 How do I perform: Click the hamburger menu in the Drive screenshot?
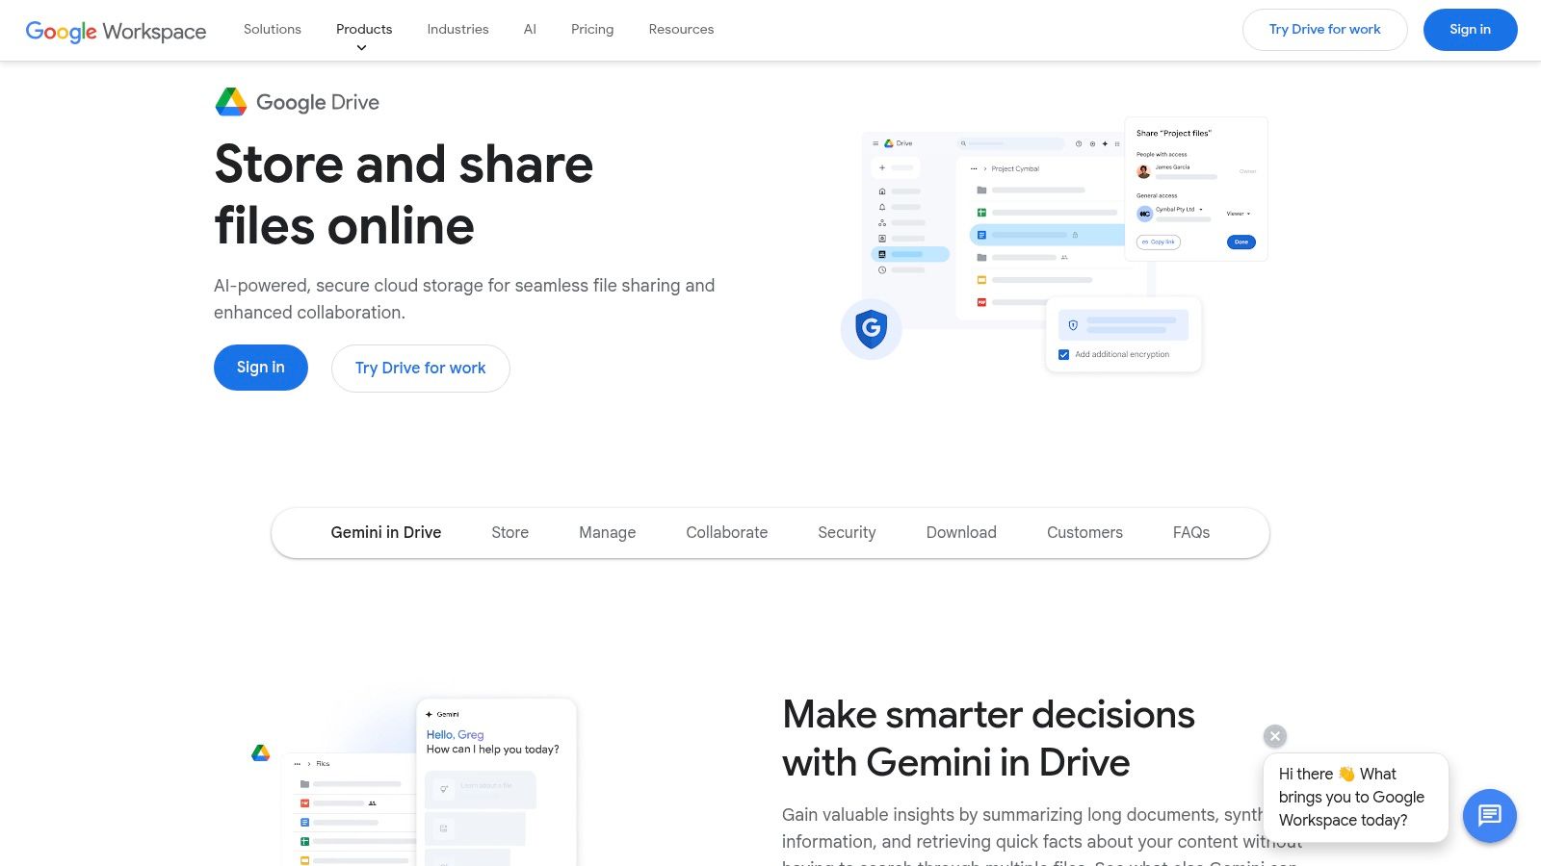coord(875,143)
